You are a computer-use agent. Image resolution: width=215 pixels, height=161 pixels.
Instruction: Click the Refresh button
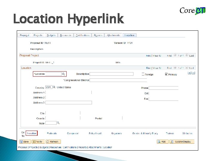click(53, 142)
